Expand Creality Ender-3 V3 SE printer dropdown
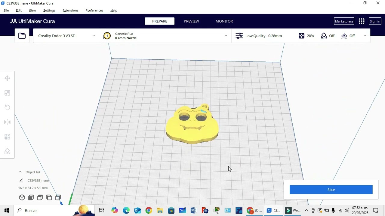The image size is (385, 216). pos(94,36)
